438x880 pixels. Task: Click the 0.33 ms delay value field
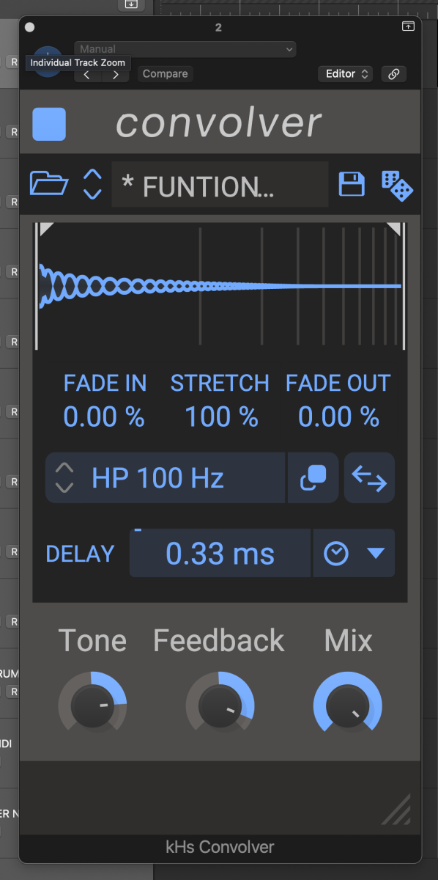220,553
